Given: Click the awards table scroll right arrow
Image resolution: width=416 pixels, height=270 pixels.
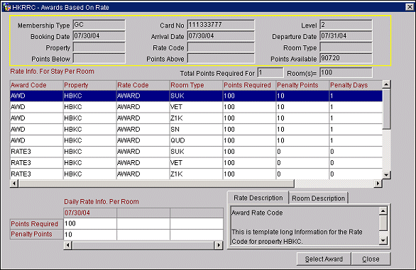Looking at the screenshot, I should coord(378,184).
